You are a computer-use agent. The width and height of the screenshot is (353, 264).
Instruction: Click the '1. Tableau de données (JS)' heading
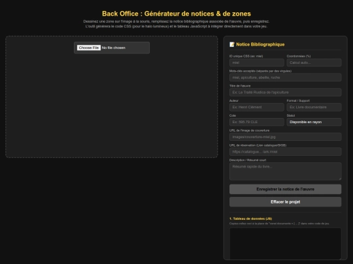pyautogui.click(x=251, y=218)
